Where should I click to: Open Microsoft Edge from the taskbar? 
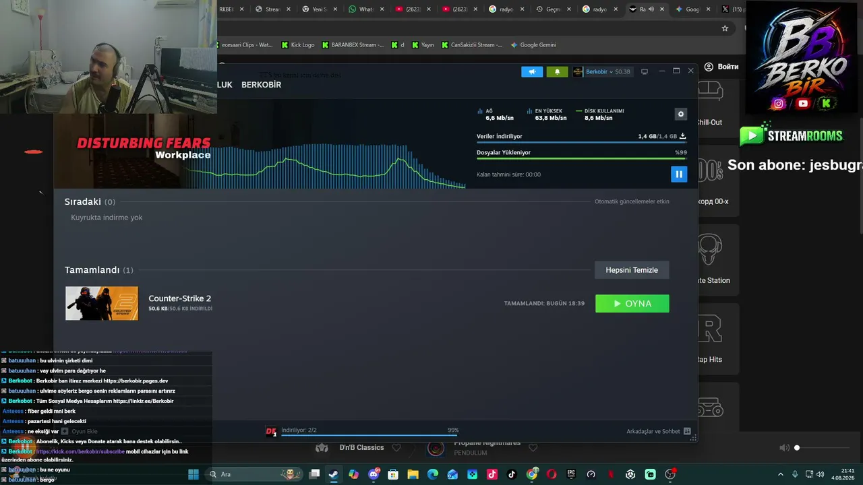(x=433, y=474)
